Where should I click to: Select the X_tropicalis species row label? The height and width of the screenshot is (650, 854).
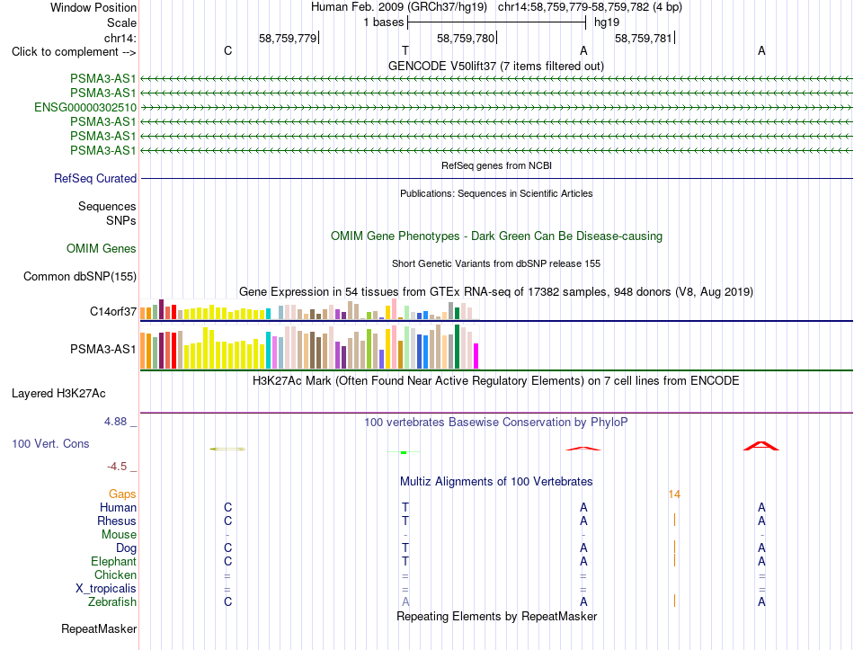pos(106,589)
